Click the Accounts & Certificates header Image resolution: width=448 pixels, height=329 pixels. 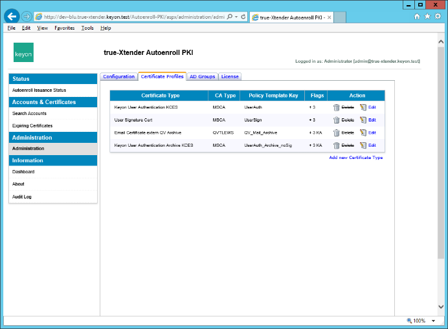(x=53, y=102)
